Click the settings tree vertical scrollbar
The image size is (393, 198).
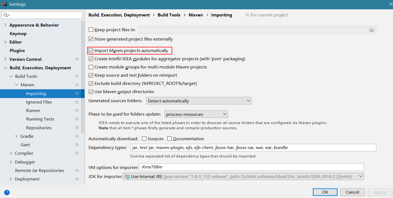pyautogui.click(x=83, y=77)
